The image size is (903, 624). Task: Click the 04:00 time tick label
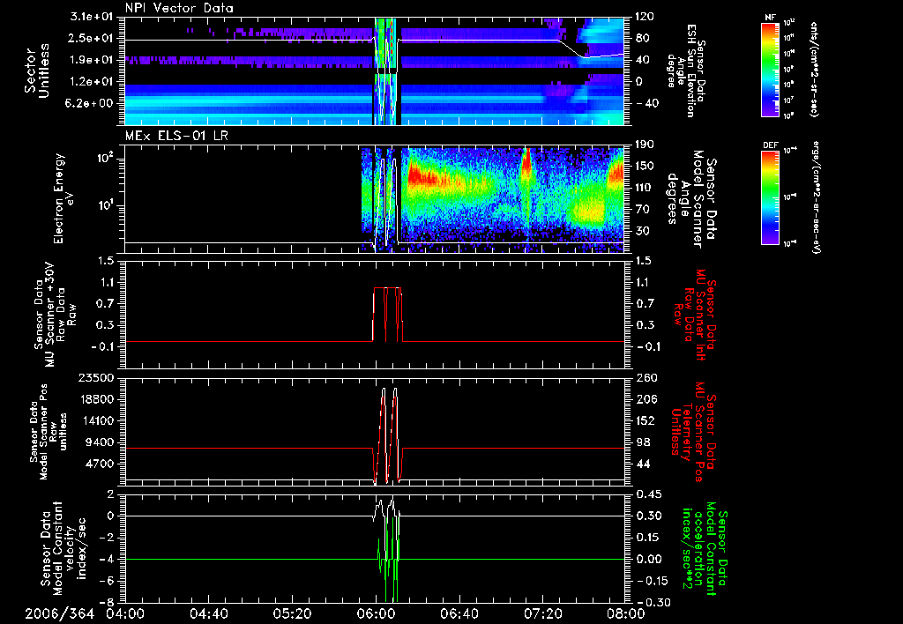[125, 613]
